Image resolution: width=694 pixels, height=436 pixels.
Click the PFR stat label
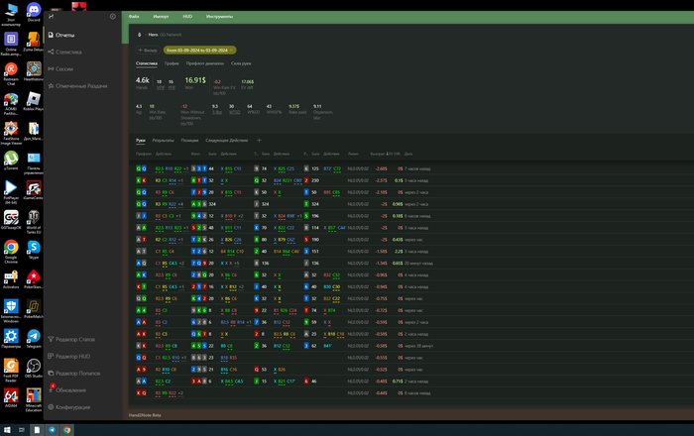[172, 88]
